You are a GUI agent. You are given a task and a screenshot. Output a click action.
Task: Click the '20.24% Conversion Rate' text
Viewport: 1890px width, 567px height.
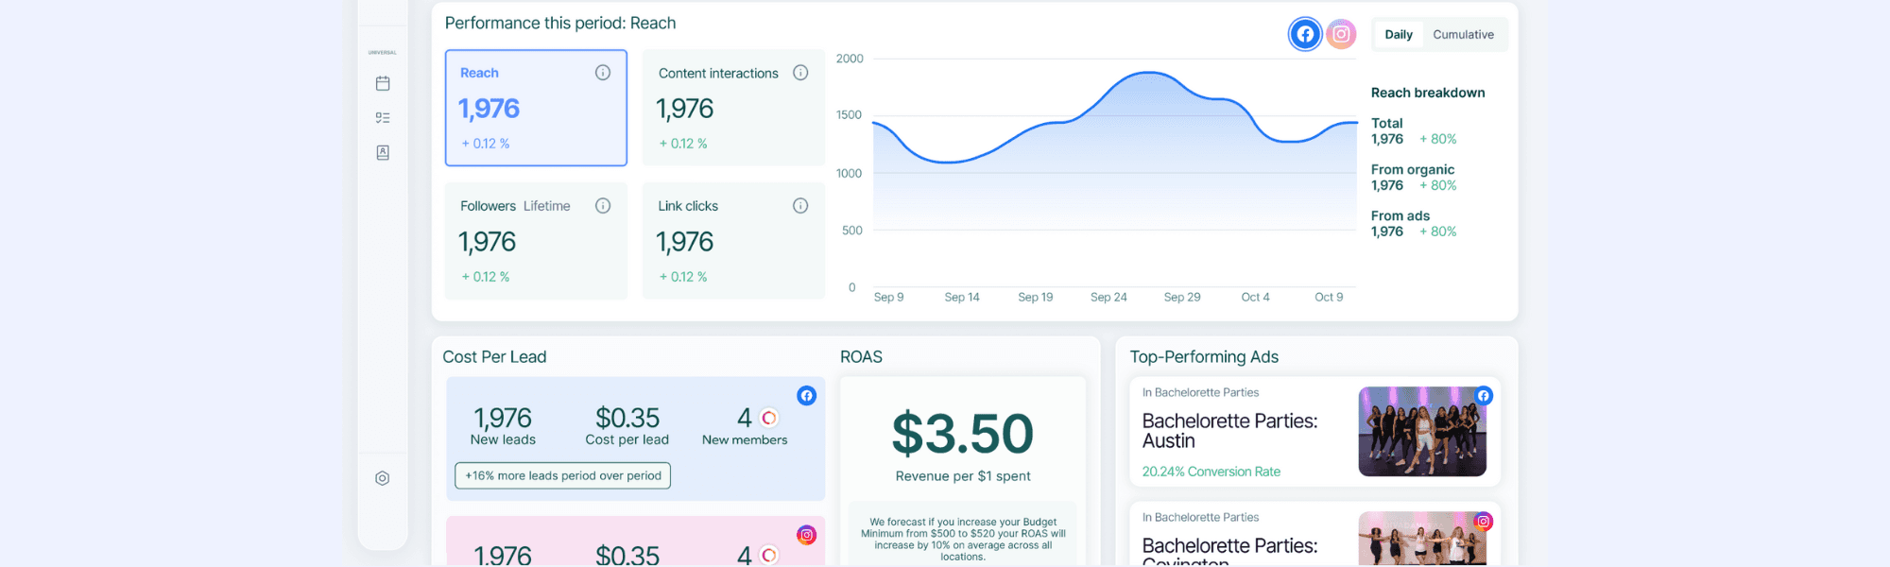tap(1211, 472)
